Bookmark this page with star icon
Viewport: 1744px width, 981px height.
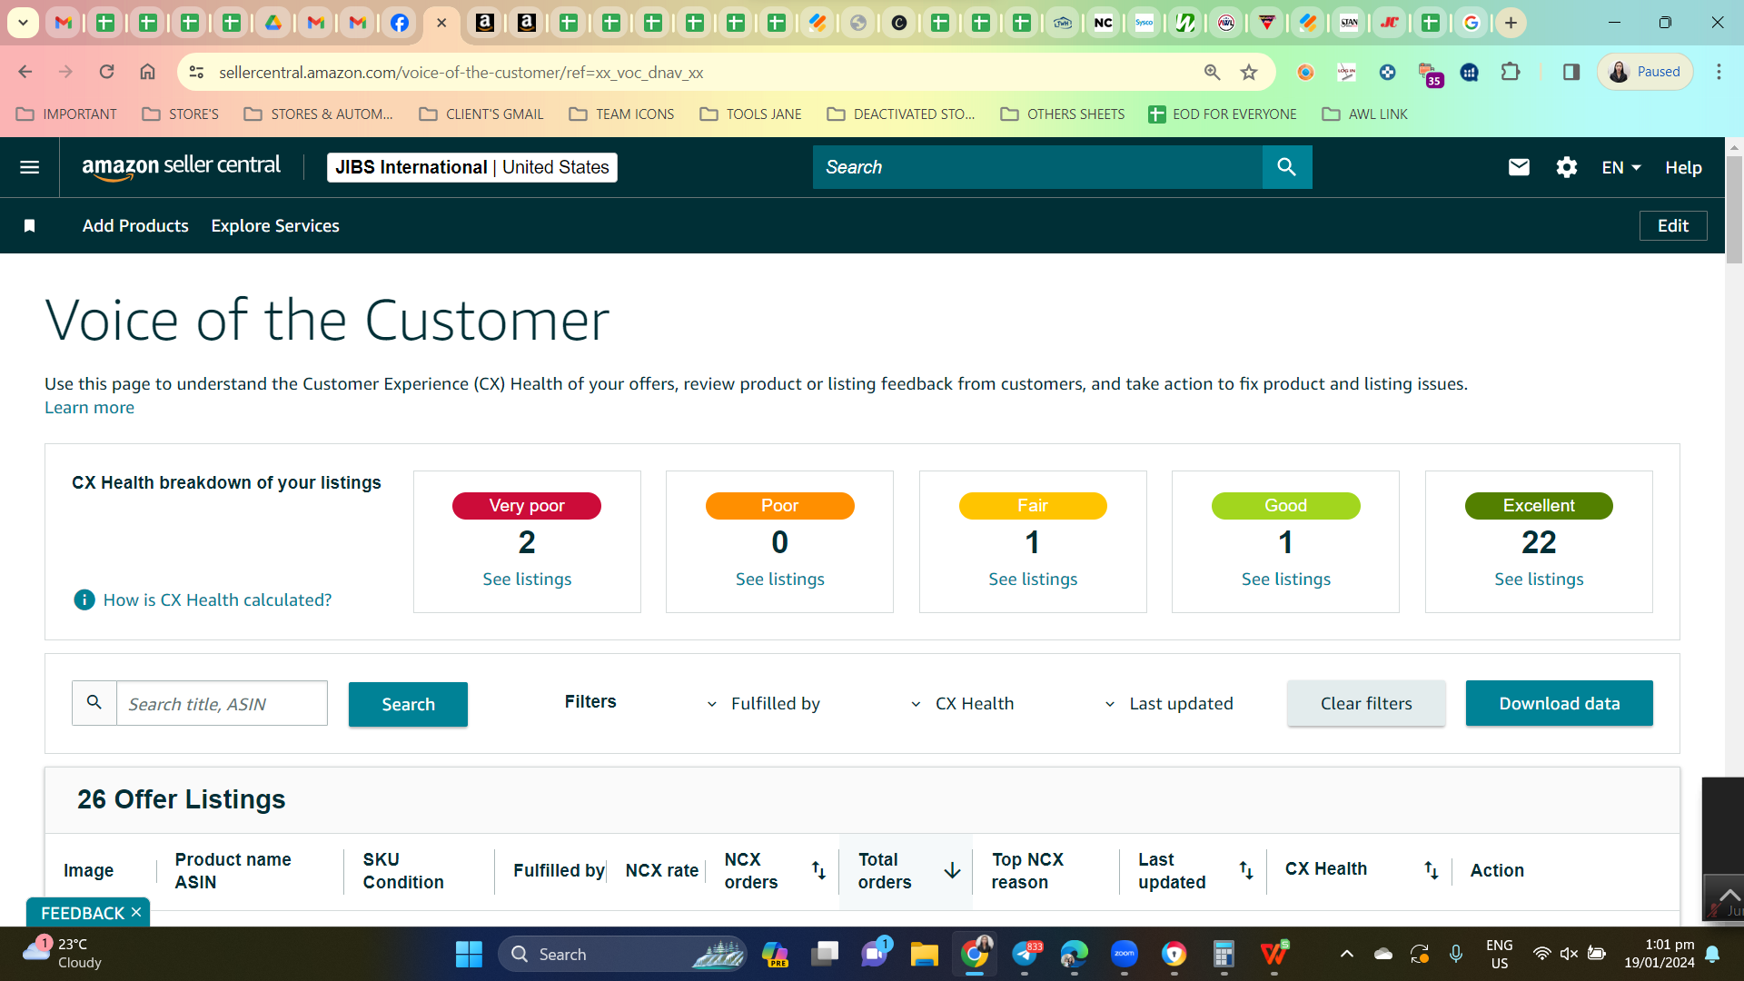pyautogui.click(x=1249, y=72)
